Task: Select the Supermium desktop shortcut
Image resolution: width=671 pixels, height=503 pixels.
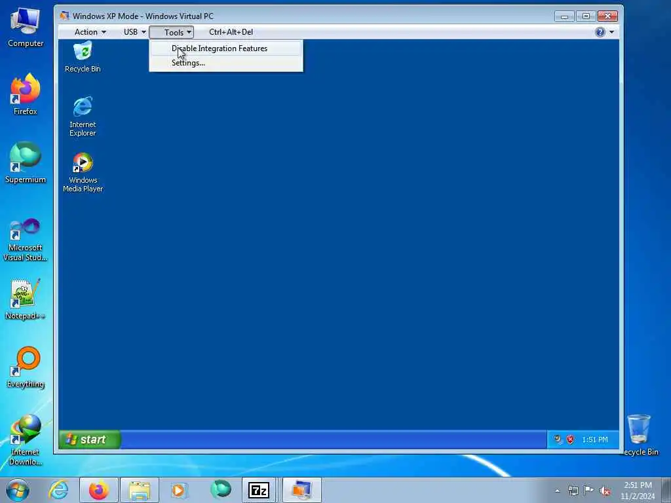Action: coord(26,162)
